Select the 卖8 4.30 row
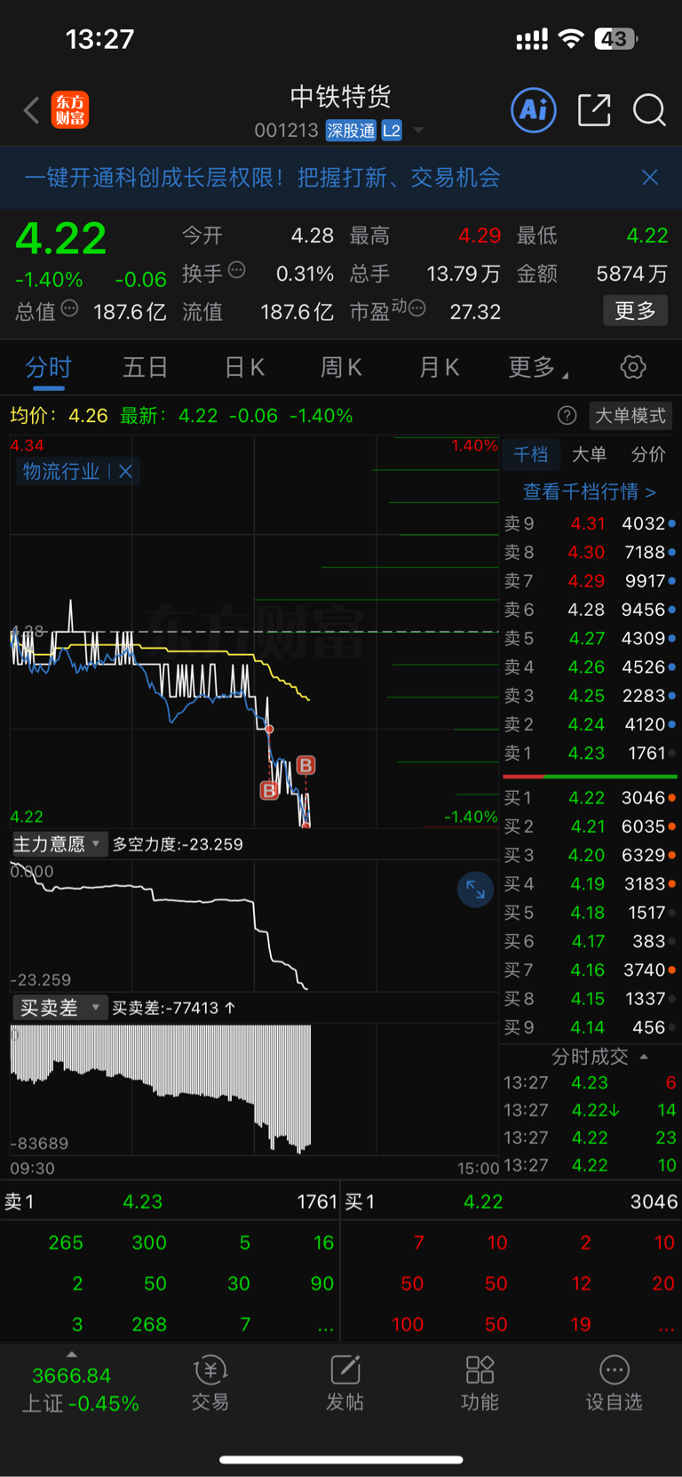 [590, 552]
